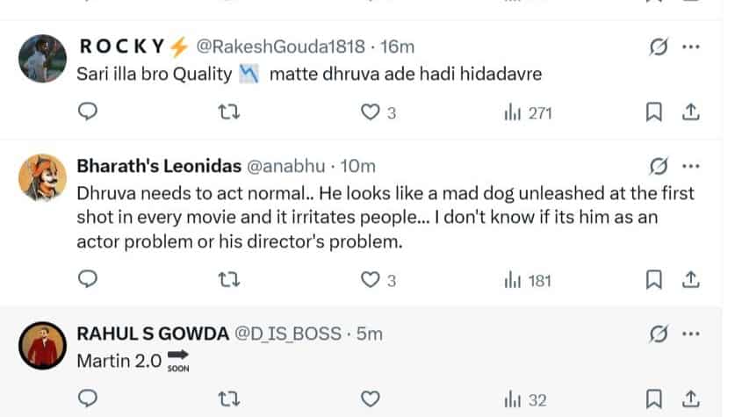Bookmark the Martin 2.0 tweet

(654, 399)
